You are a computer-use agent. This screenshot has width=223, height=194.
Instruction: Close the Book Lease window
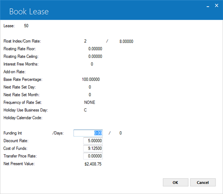pyautogui.click(x=216, y=5)
